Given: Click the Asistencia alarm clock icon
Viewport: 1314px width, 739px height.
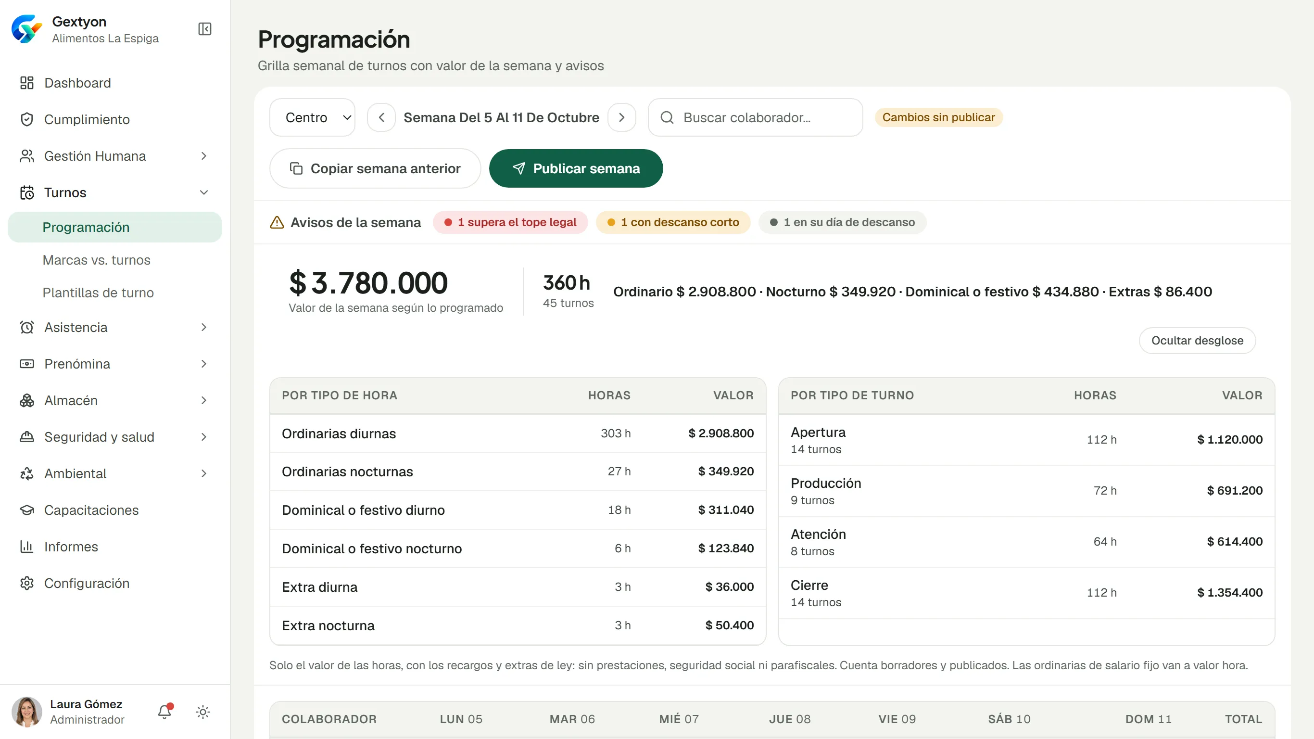Looking at the screenshot, I should [x=26, y=327].
